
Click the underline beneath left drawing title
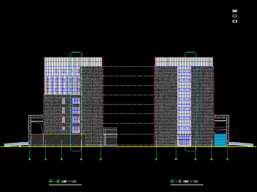tap(65, 185)
